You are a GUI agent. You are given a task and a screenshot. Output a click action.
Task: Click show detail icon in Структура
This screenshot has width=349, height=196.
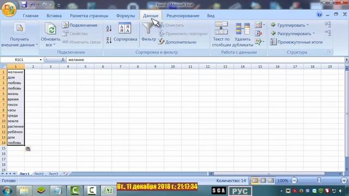[328, 24]
